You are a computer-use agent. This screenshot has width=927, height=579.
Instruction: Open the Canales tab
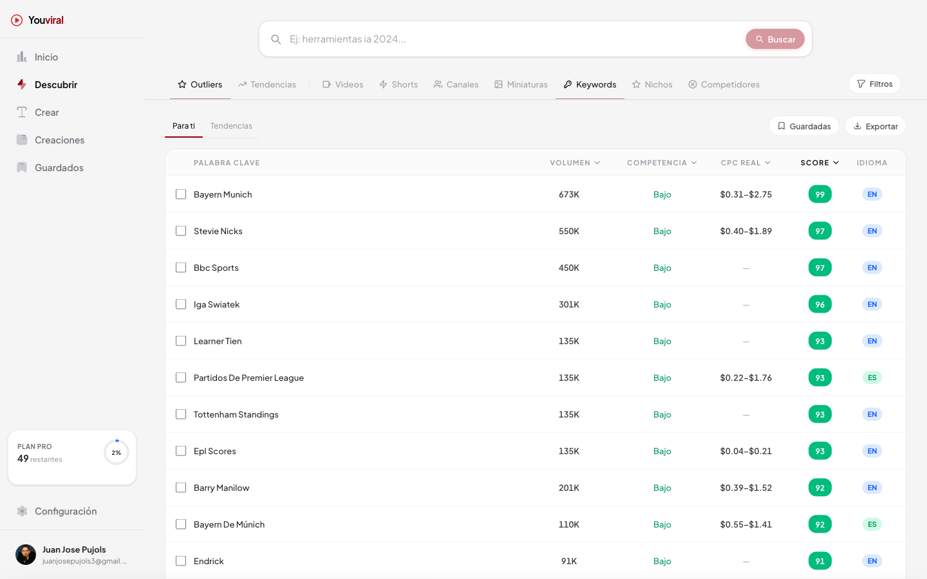456,84
